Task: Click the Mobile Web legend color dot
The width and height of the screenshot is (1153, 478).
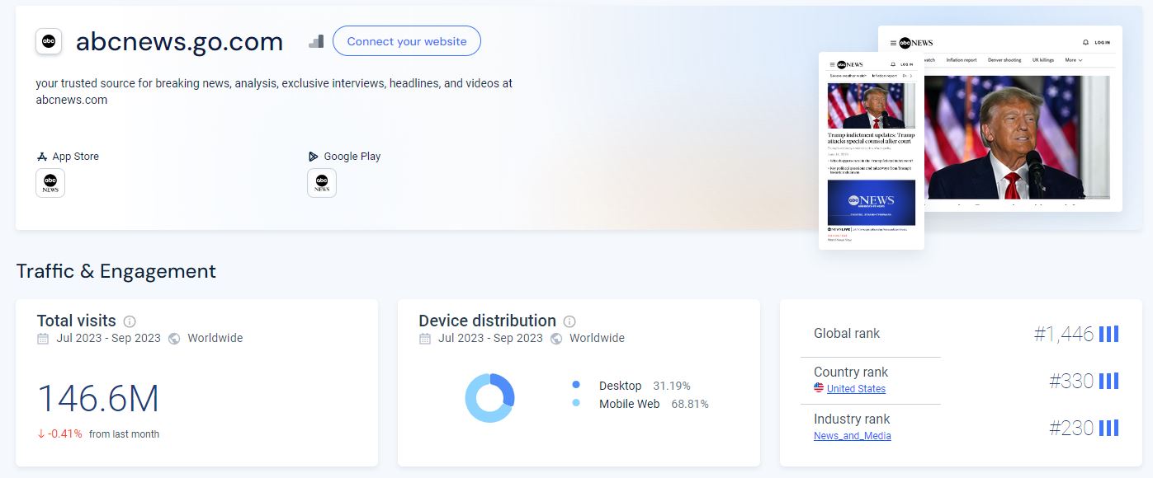Action: 576,403
